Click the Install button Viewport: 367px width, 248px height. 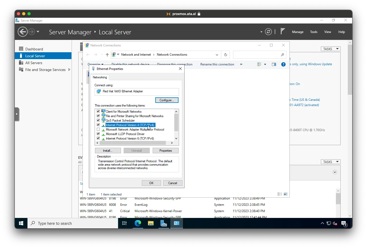click(108, 151)
